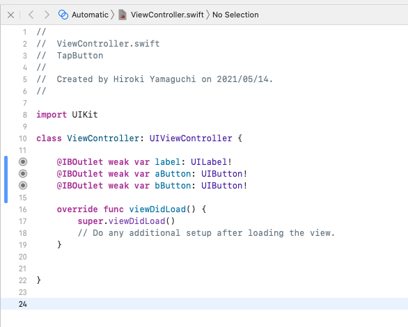Click the label variable name

coord(168,162)
